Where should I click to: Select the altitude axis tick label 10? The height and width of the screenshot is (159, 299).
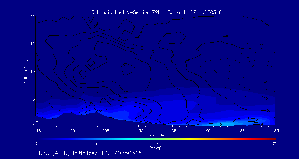pyautogui.click(x=32, y=71)
